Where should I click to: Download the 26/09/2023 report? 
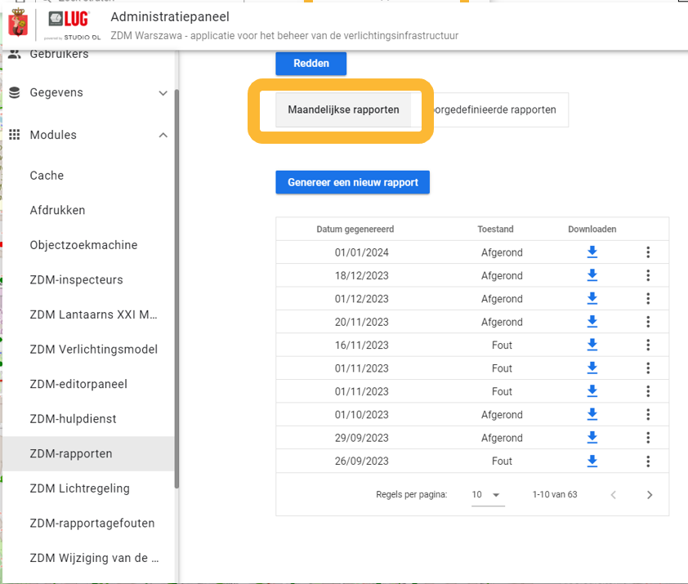pos(592,461)
